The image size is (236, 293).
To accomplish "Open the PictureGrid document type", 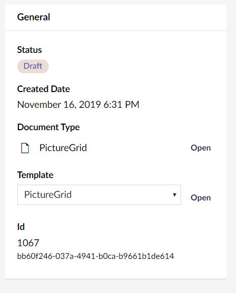I will tap(201, 148).
